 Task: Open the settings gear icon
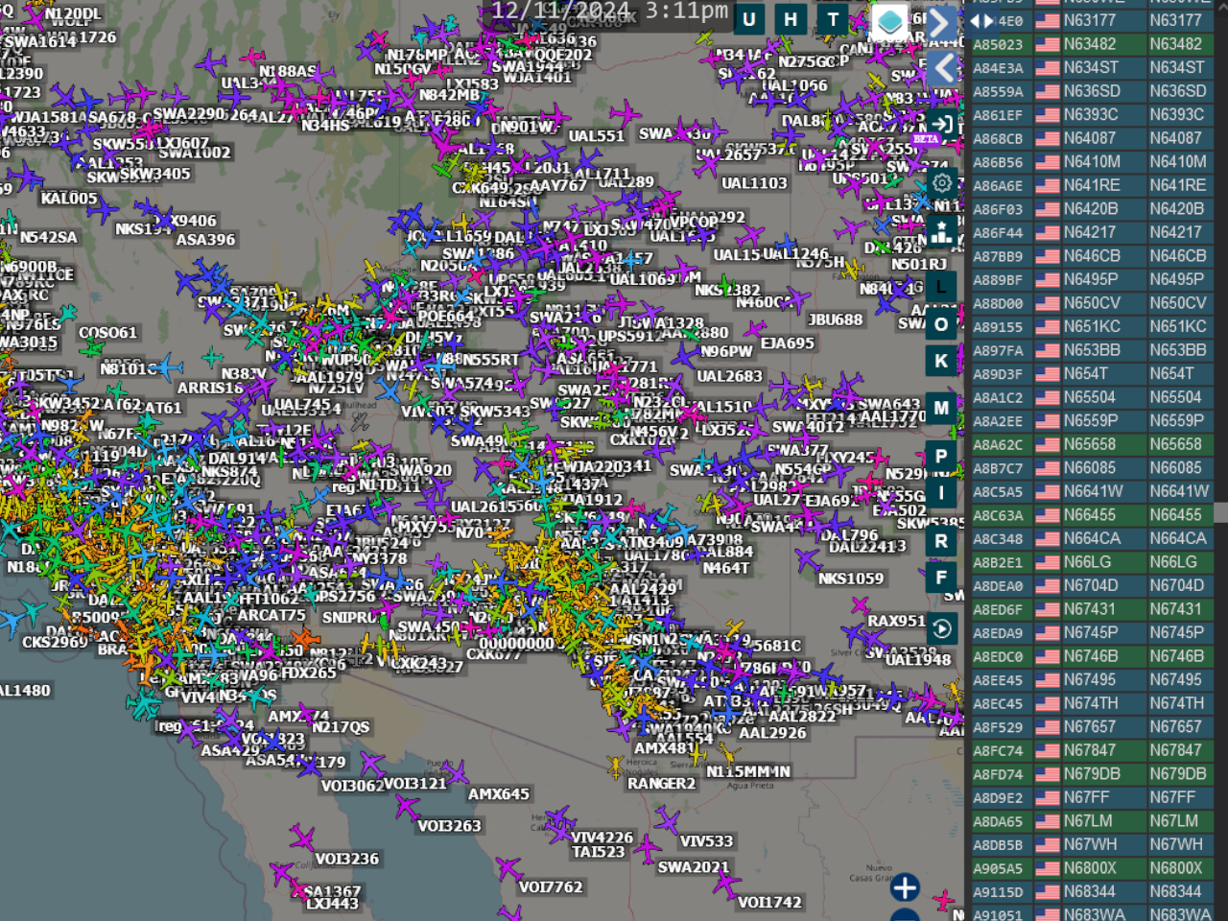(x=942, y=182)
